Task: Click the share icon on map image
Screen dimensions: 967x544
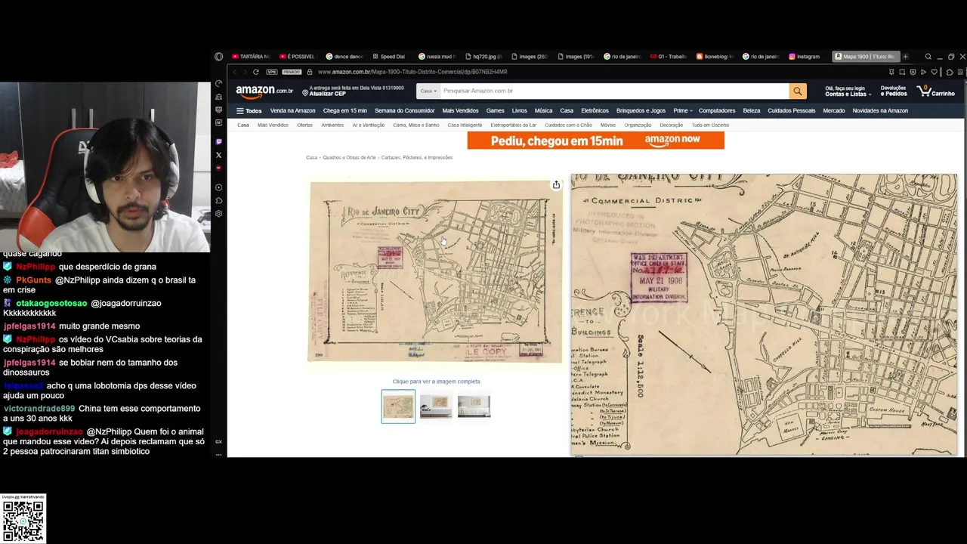Action: [x=556, y=185]
